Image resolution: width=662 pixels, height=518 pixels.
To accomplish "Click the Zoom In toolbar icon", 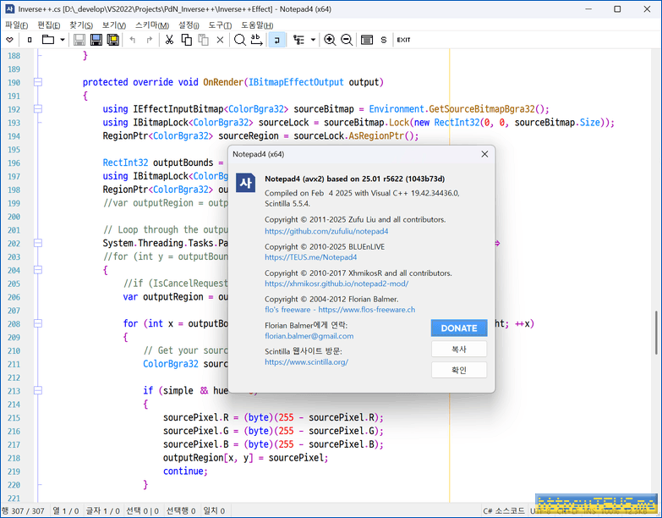I will [x=330, y=40].
